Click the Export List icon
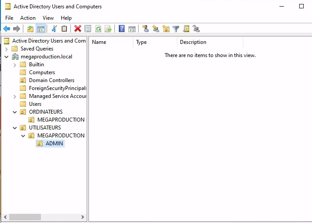This screenshot has width=312, height=223. click(108, 29)
